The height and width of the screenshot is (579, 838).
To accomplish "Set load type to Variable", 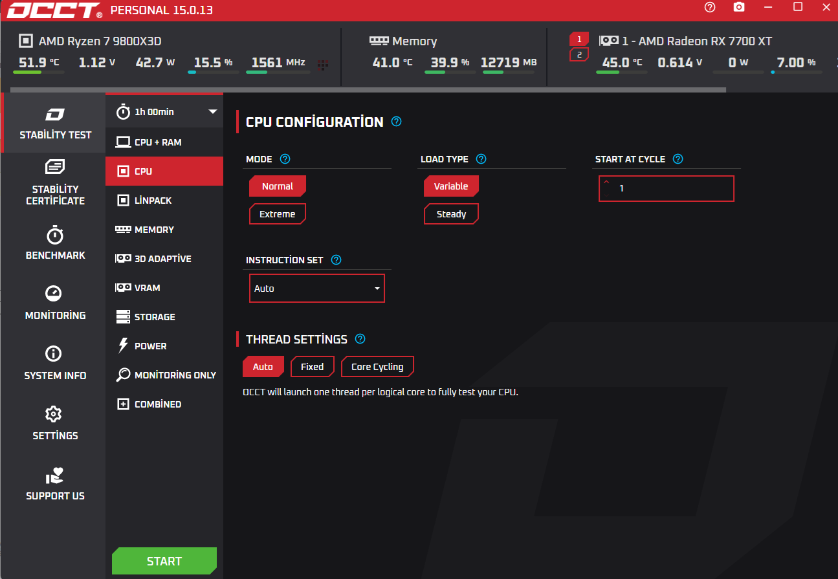I will pyautogui.click(x=451, y=186).
